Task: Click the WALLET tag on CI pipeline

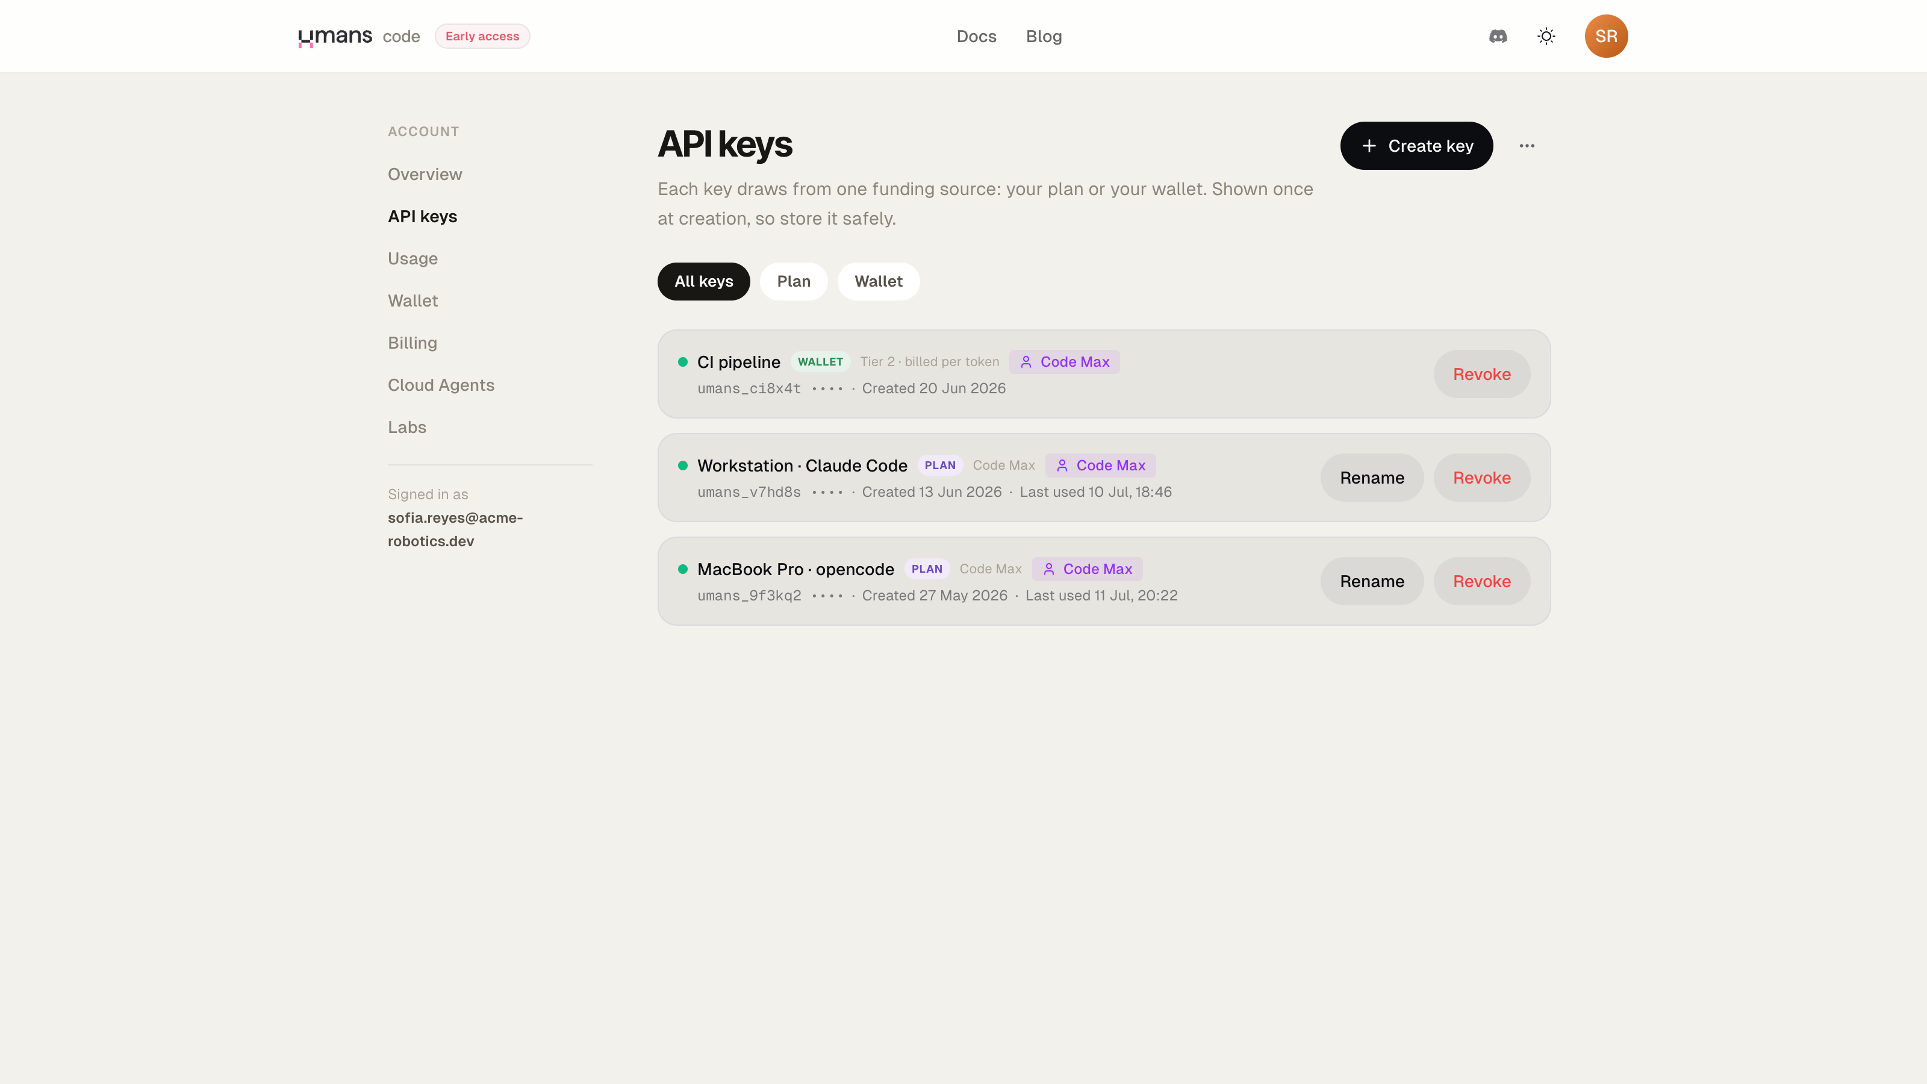Action: click(820, 362)
